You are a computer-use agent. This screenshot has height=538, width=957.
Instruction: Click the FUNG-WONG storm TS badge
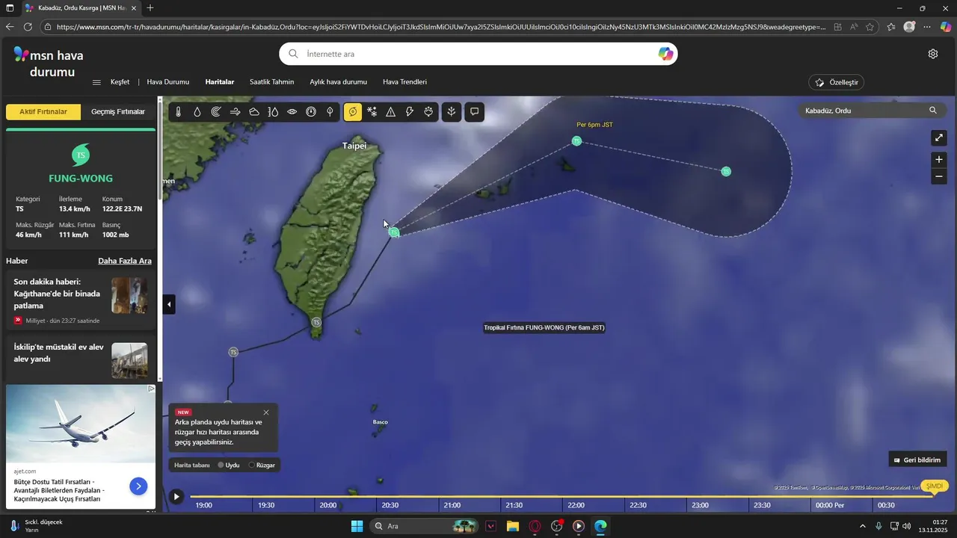click(81, 155)
